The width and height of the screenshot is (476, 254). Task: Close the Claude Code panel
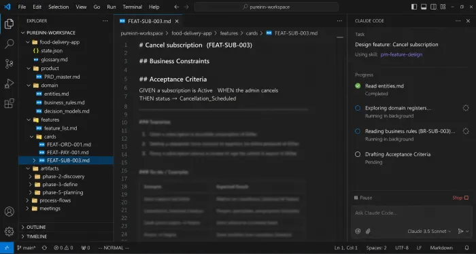(468, 21)
